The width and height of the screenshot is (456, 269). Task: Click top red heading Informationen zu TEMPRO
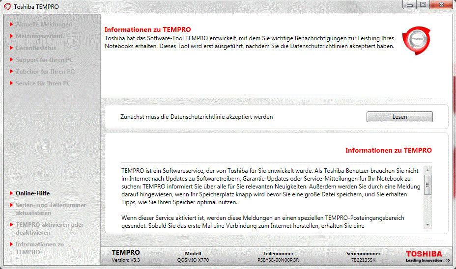click(x=148, y=29)
